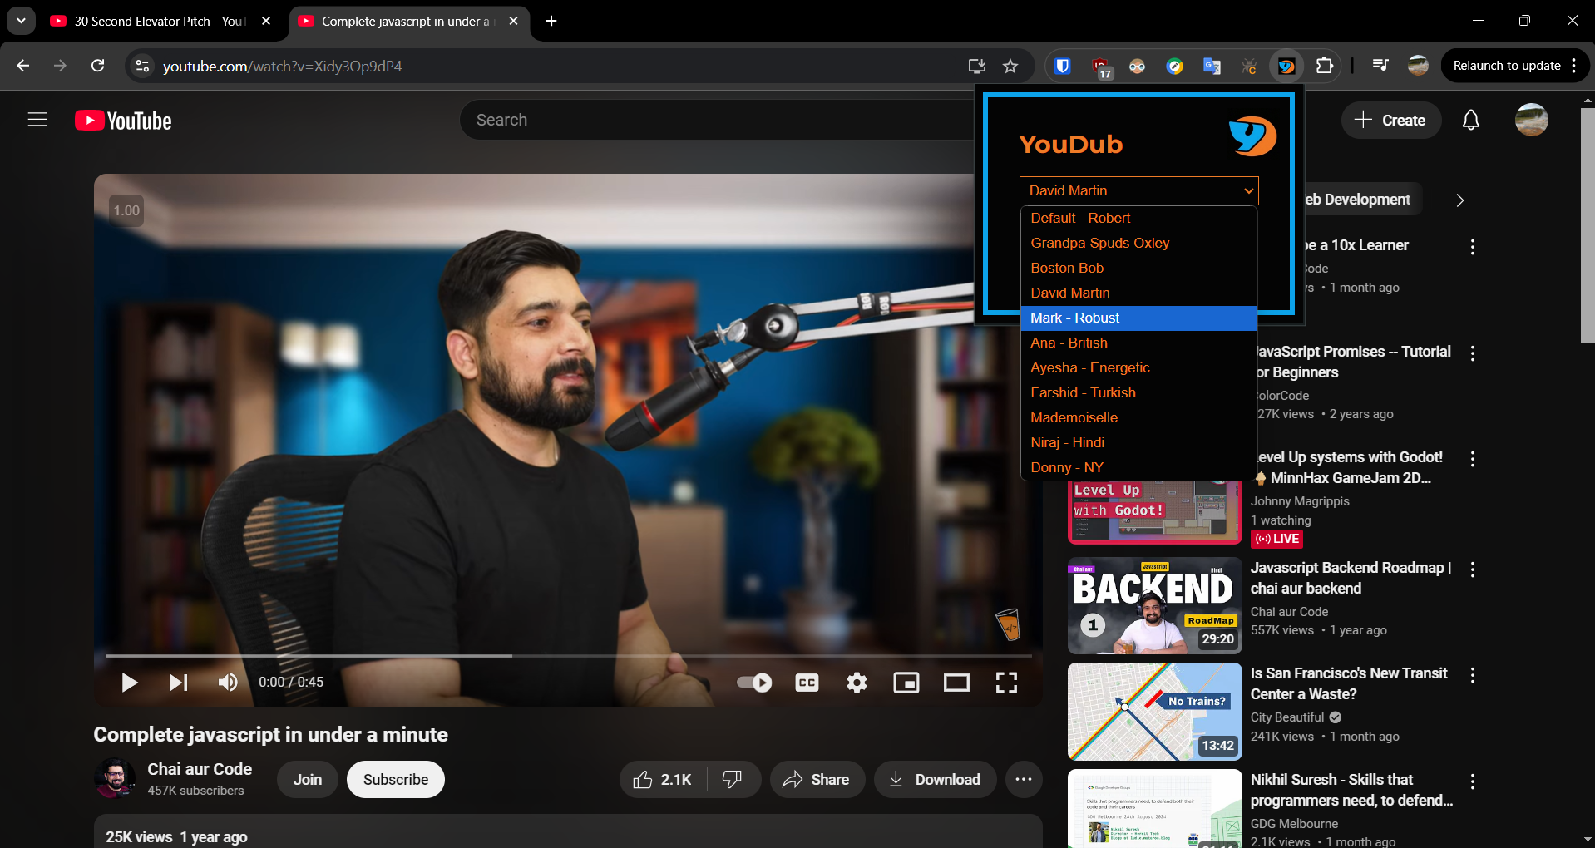The height and width of the screenshot is (848, 1595).
Task: Click the browser back arrow
Action: (23, 66)
